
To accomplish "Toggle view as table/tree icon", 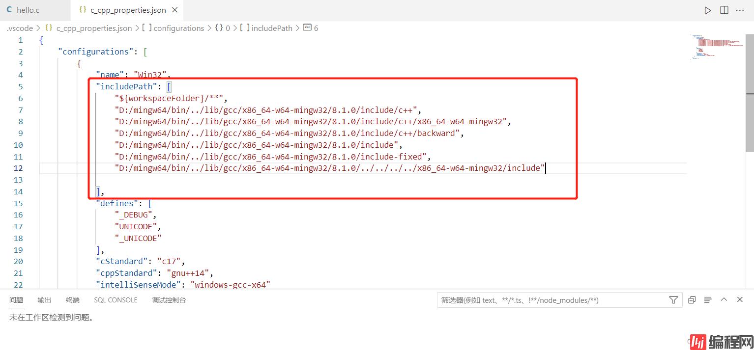I will point(708,300).
